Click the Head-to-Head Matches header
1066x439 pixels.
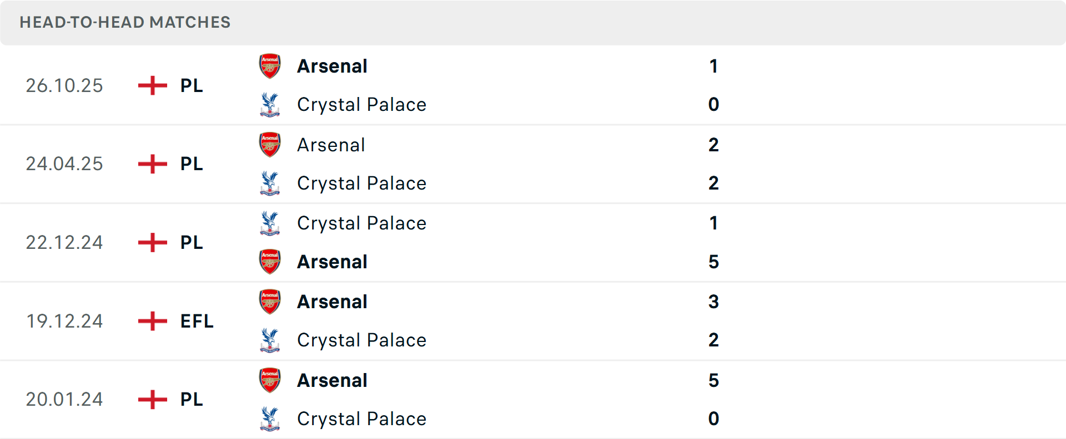point(125,22)
